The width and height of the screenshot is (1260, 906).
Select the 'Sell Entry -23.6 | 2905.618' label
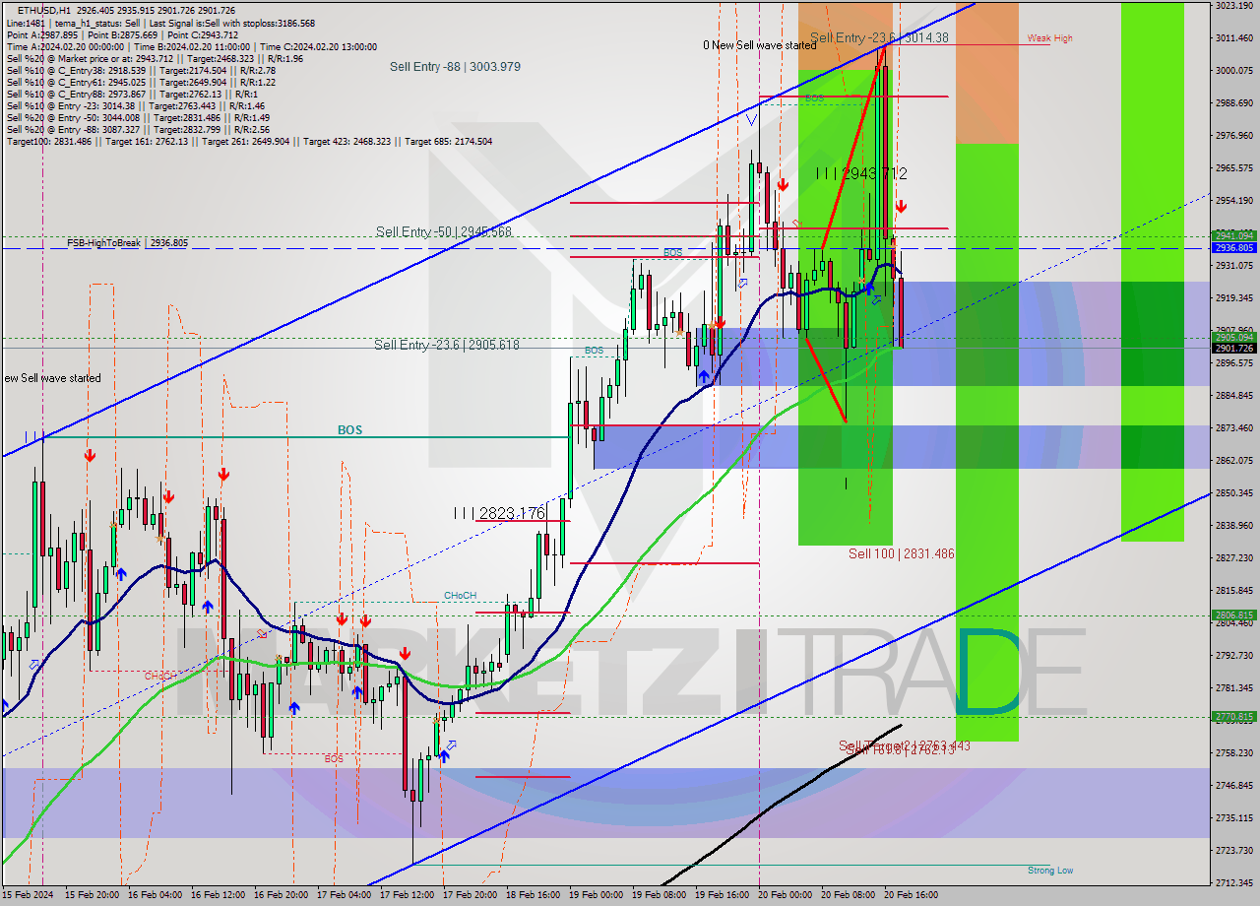click(x=446, y=345)
